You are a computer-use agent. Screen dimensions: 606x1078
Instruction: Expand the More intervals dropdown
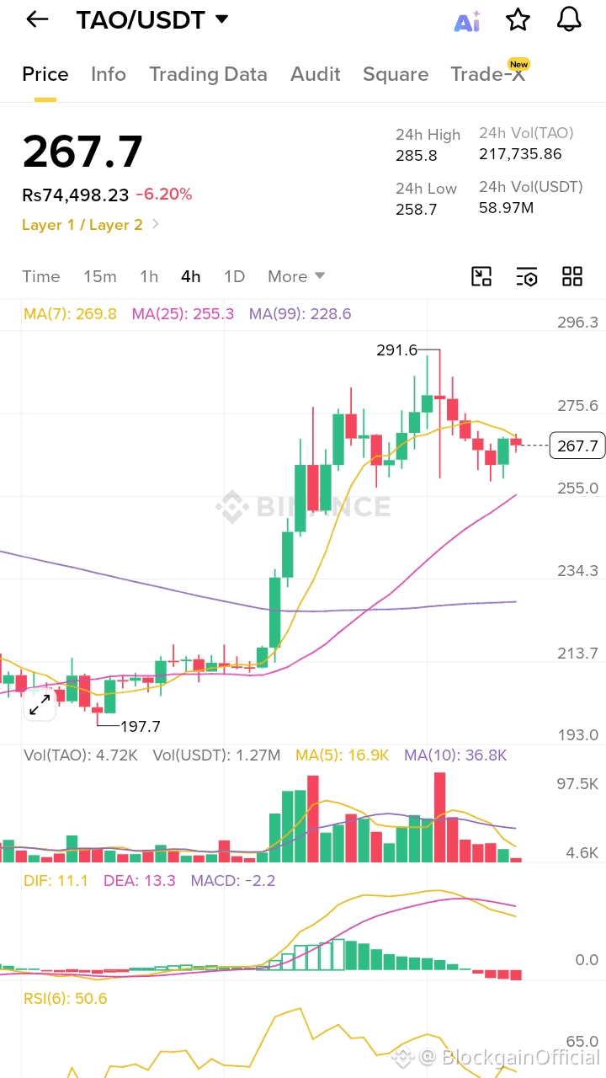pos(296,276)
